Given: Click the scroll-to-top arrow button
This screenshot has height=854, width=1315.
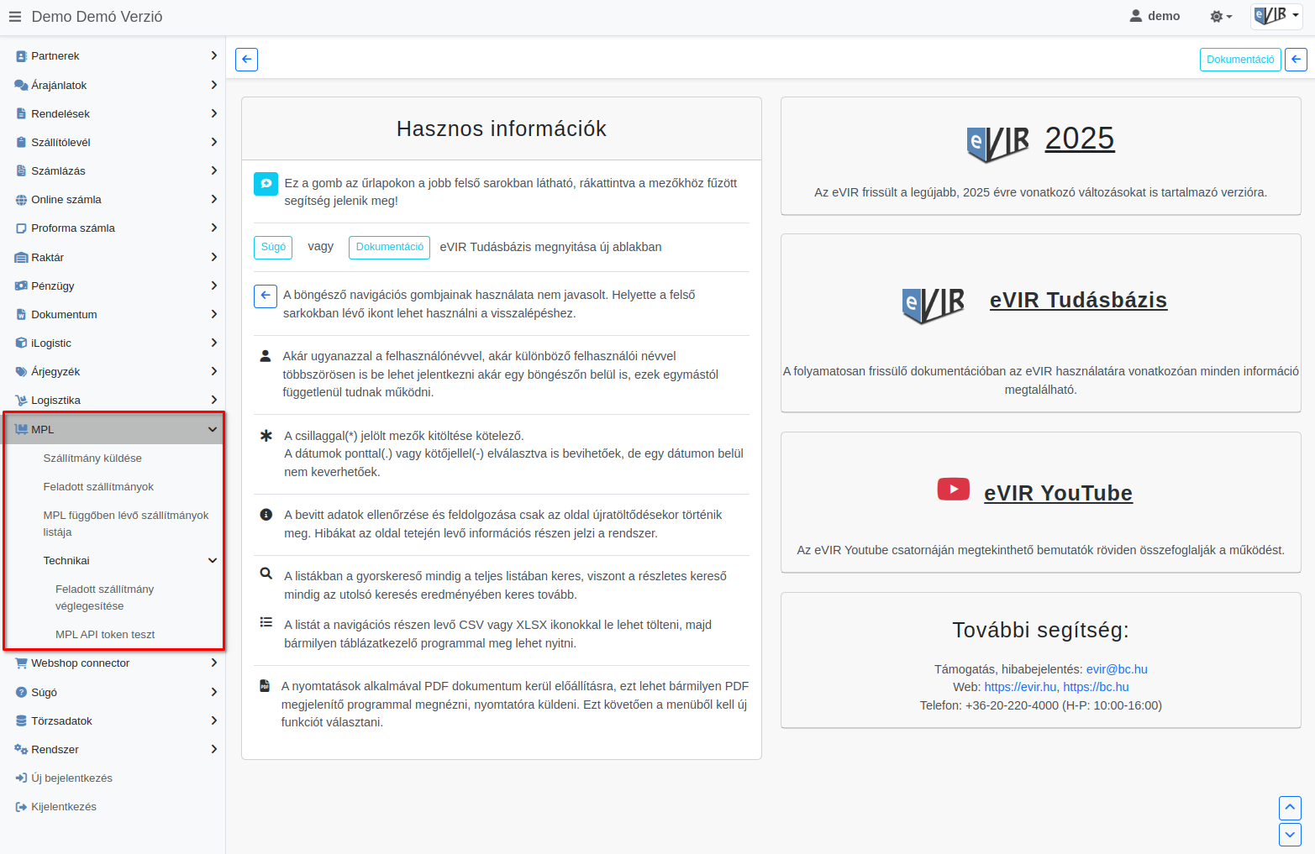Looking at the screenshot, I should 1290,808.
